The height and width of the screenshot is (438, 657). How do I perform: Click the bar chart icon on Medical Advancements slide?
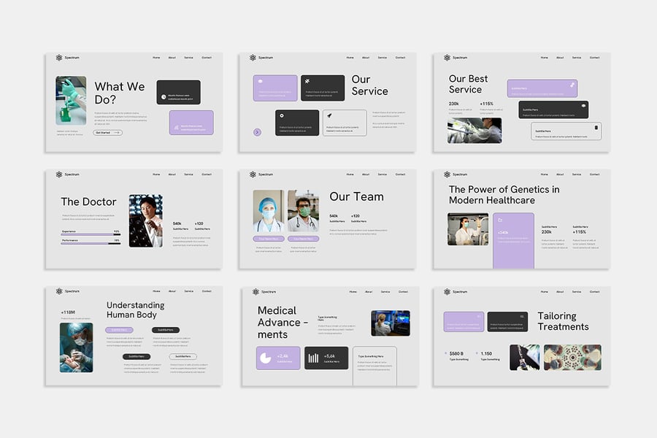point(313,358)
